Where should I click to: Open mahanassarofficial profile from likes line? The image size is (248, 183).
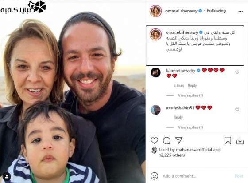point(194,150)
